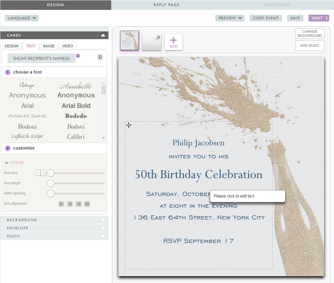Image resolution: width=334 pixels, height=283 pixels.
Task: Increase font size with plus button
Action: tap(43, 173)
